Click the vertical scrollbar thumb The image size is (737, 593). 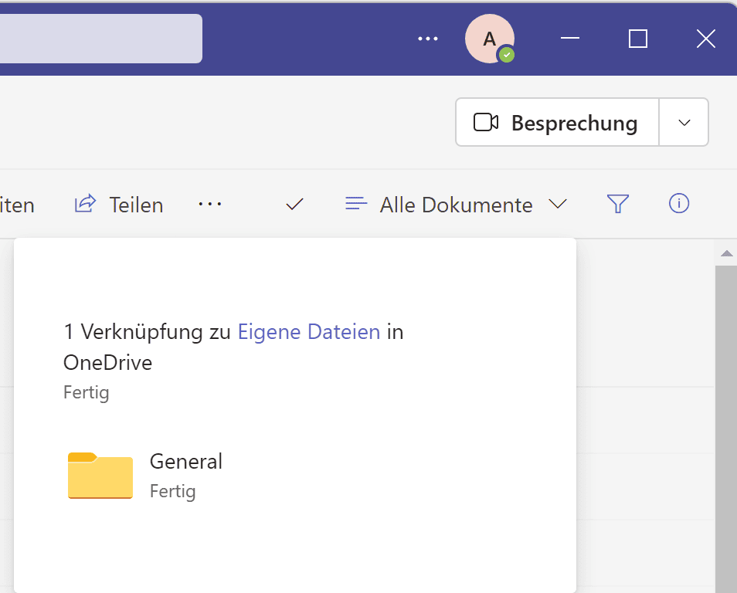point(726,425)
